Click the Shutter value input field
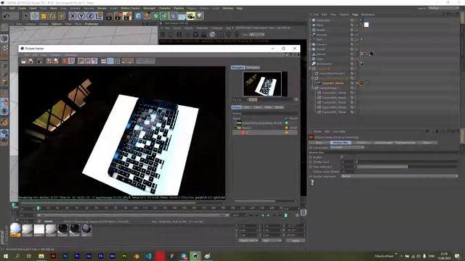This screenshot has width=465, height=261. 348,162
